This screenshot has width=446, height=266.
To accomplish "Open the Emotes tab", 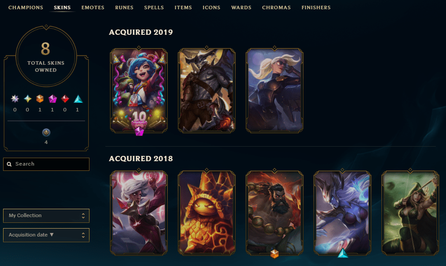I will [93, 7].
